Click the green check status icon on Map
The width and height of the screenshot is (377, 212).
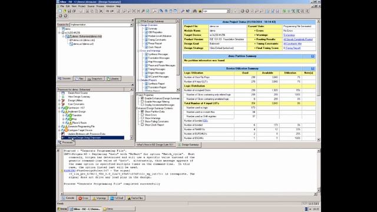pos(70,119)
